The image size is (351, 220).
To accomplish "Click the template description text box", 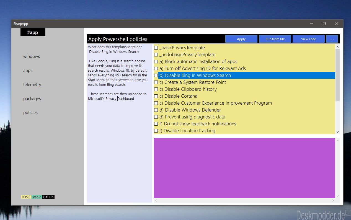I will 120,123.
